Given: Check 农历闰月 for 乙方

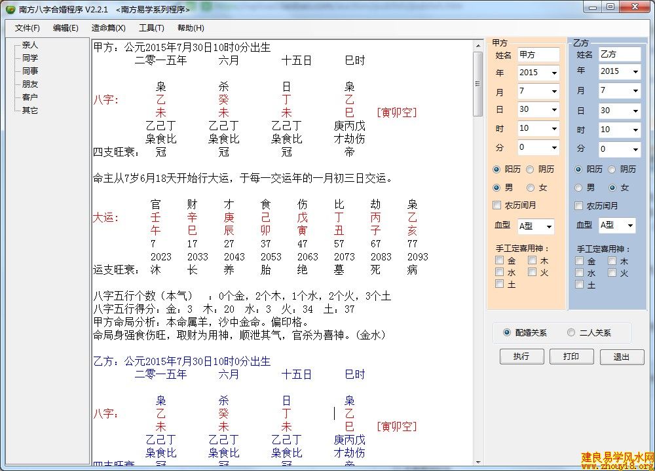Looking at the screenshot, I should (579, 205).
